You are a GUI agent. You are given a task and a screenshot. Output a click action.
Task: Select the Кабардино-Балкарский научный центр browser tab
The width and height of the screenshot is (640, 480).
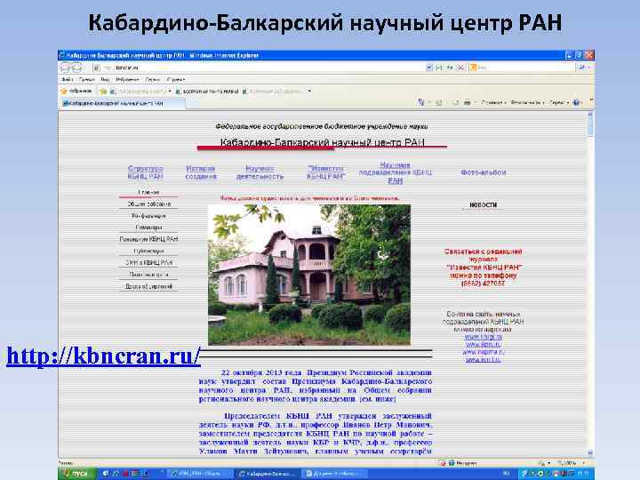(123, 103)
